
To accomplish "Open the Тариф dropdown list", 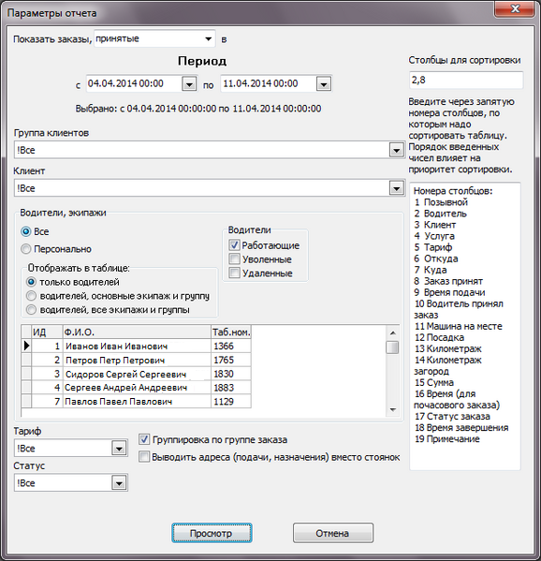I will (119, 449).
